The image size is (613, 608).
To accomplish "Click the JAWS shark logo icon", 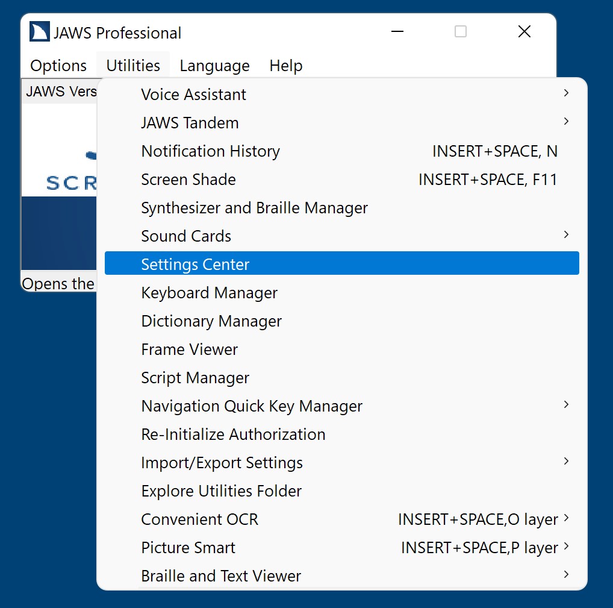I will (x=40, y=32).
